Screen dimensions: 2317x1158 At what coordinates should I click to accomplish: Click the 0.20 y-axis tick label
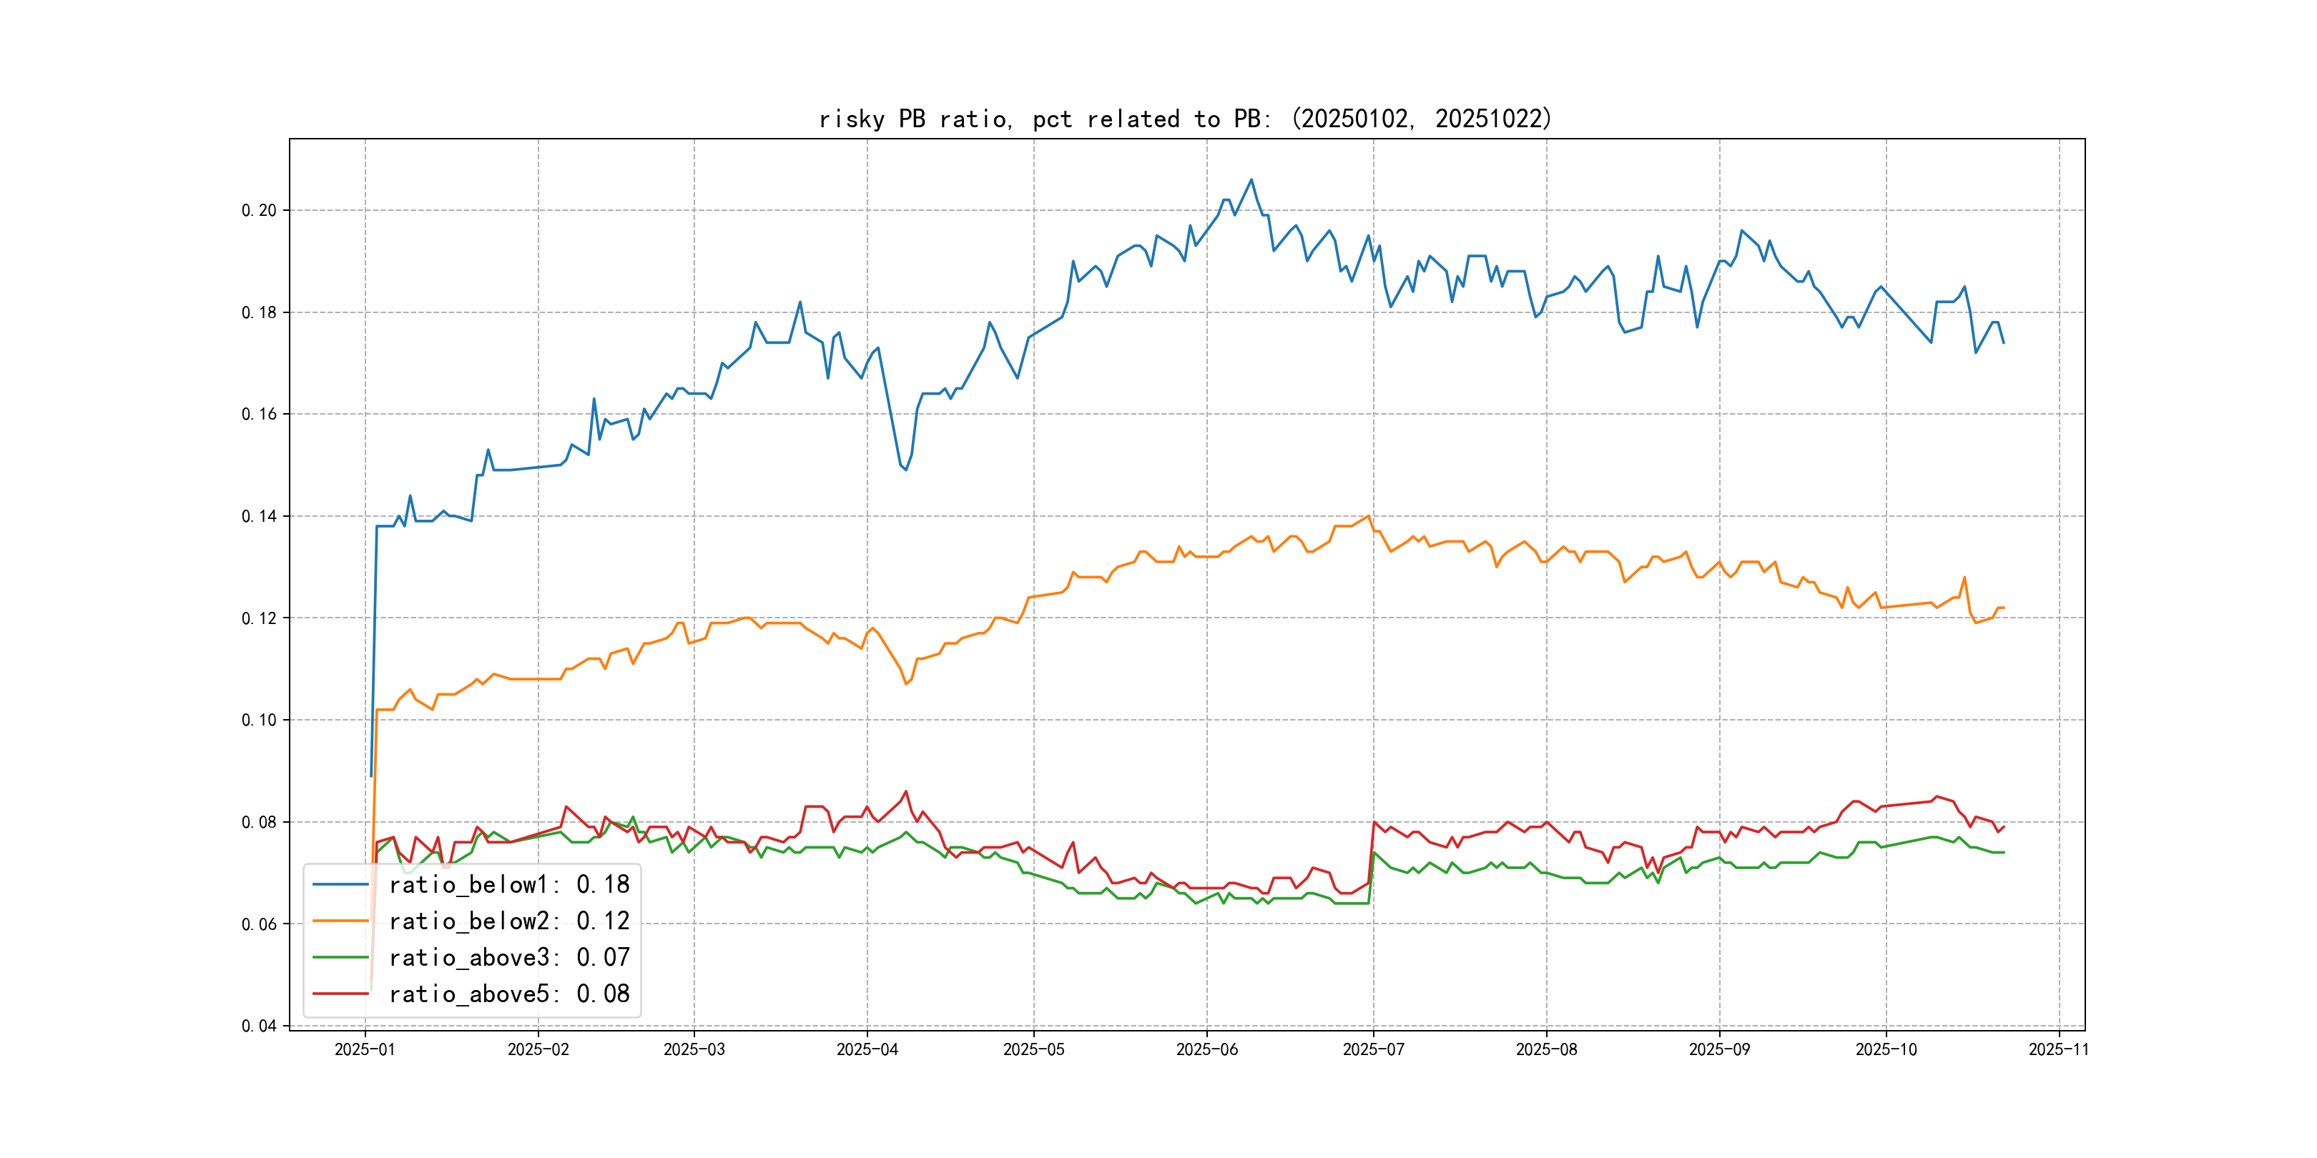(x=259, y=210)
